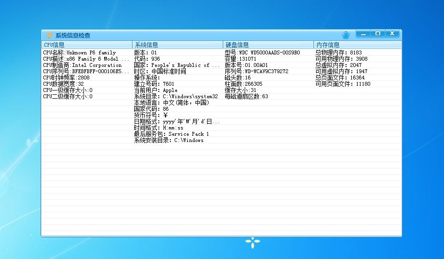Select the 代码: 936 entry
Screen dimensions: 444x259
(x=147, y=59)
